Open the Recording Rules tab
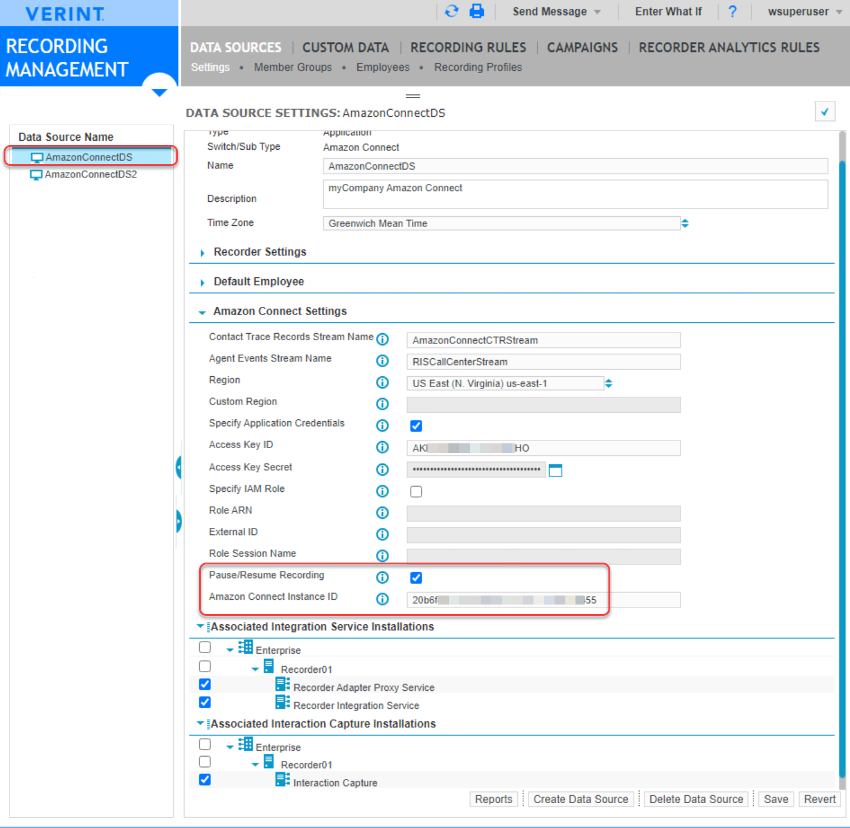This screenshot has width=850, height=828. coord(468,47)
